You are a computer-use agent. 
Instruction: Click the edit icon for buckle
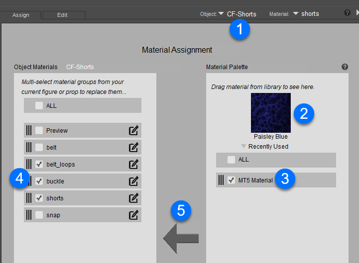(x=133, y=181)
